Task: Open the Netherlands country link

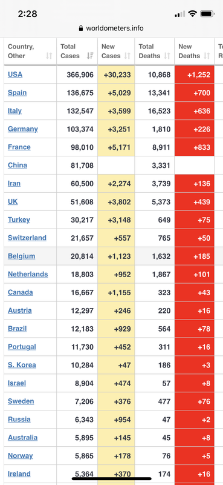Action: click(x=28, y=275)
